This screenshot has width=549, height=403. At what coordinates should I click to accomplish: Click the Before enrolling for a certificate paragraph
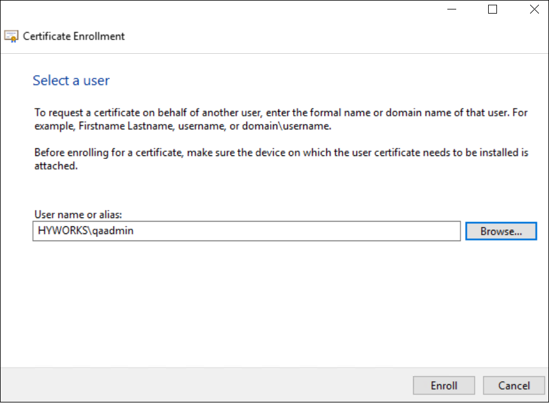point(281,159)
